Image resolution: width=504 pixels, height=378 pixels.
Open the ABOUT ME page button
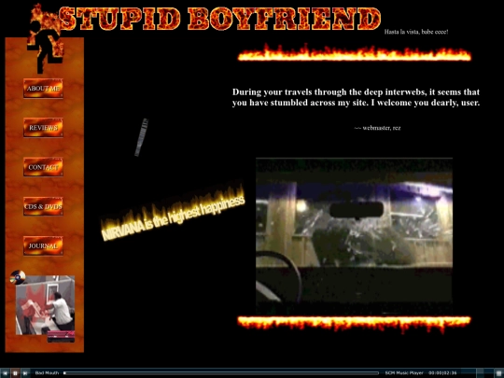point(43,88)
